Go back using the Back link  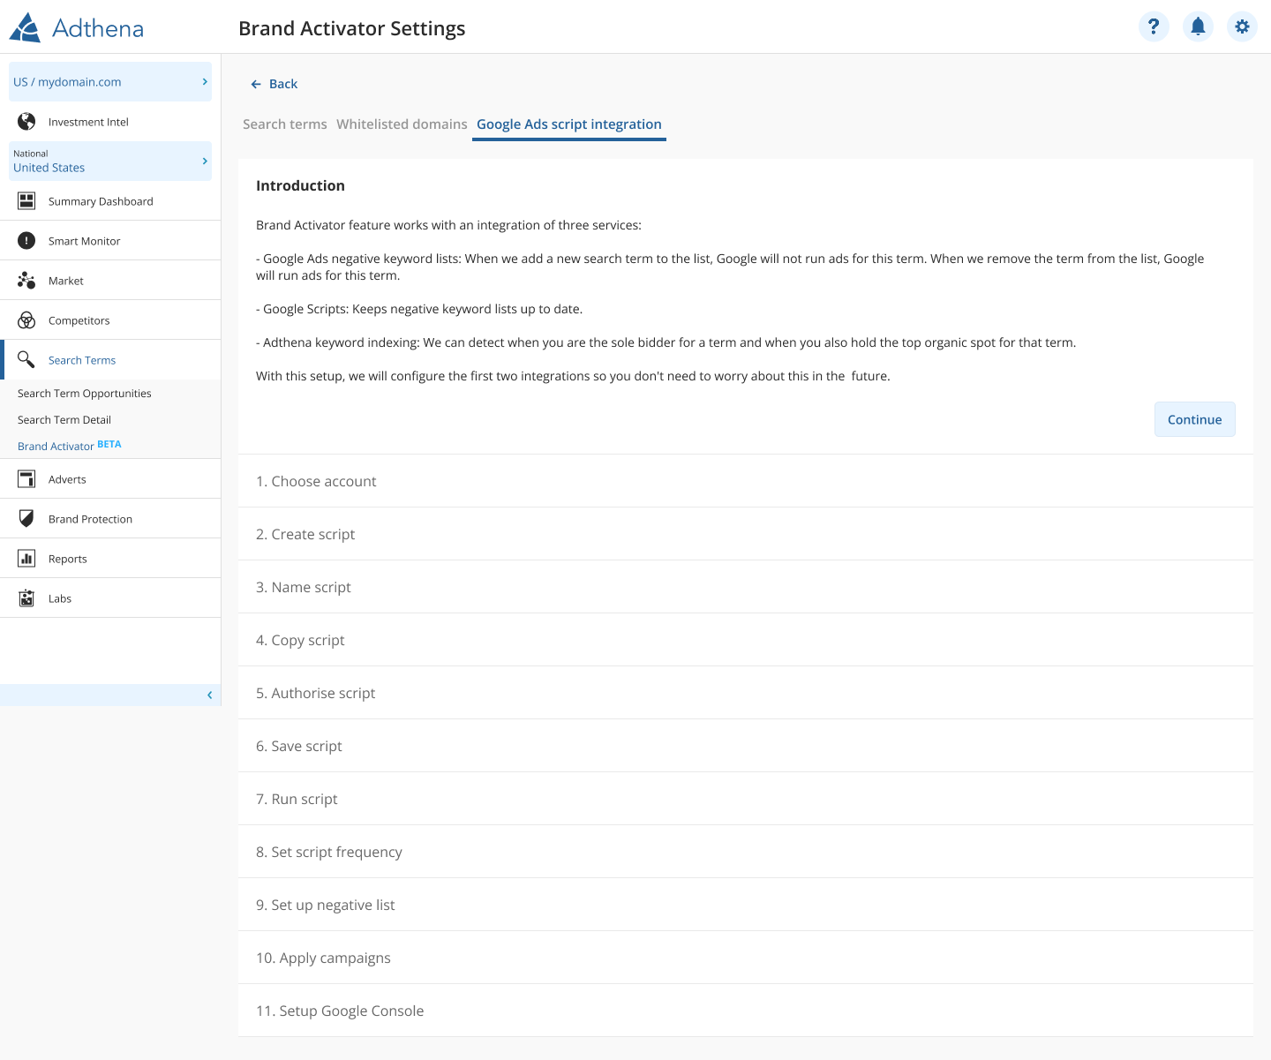pyautogui.click(x=275, y=84)
